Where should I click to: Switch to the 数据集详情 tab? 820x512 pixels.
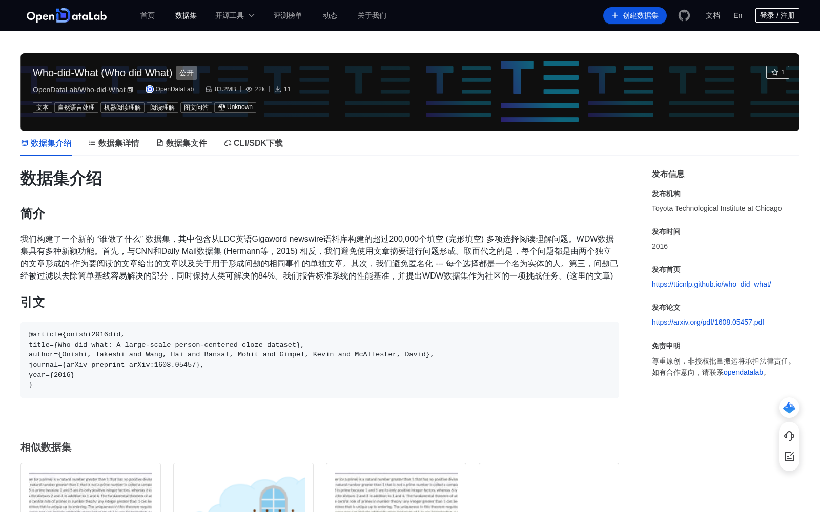pyautogui.click(x=114, y=143)
